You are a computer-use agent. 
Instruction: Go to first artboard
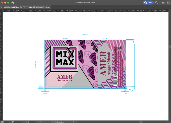click(x=24, y=122)
